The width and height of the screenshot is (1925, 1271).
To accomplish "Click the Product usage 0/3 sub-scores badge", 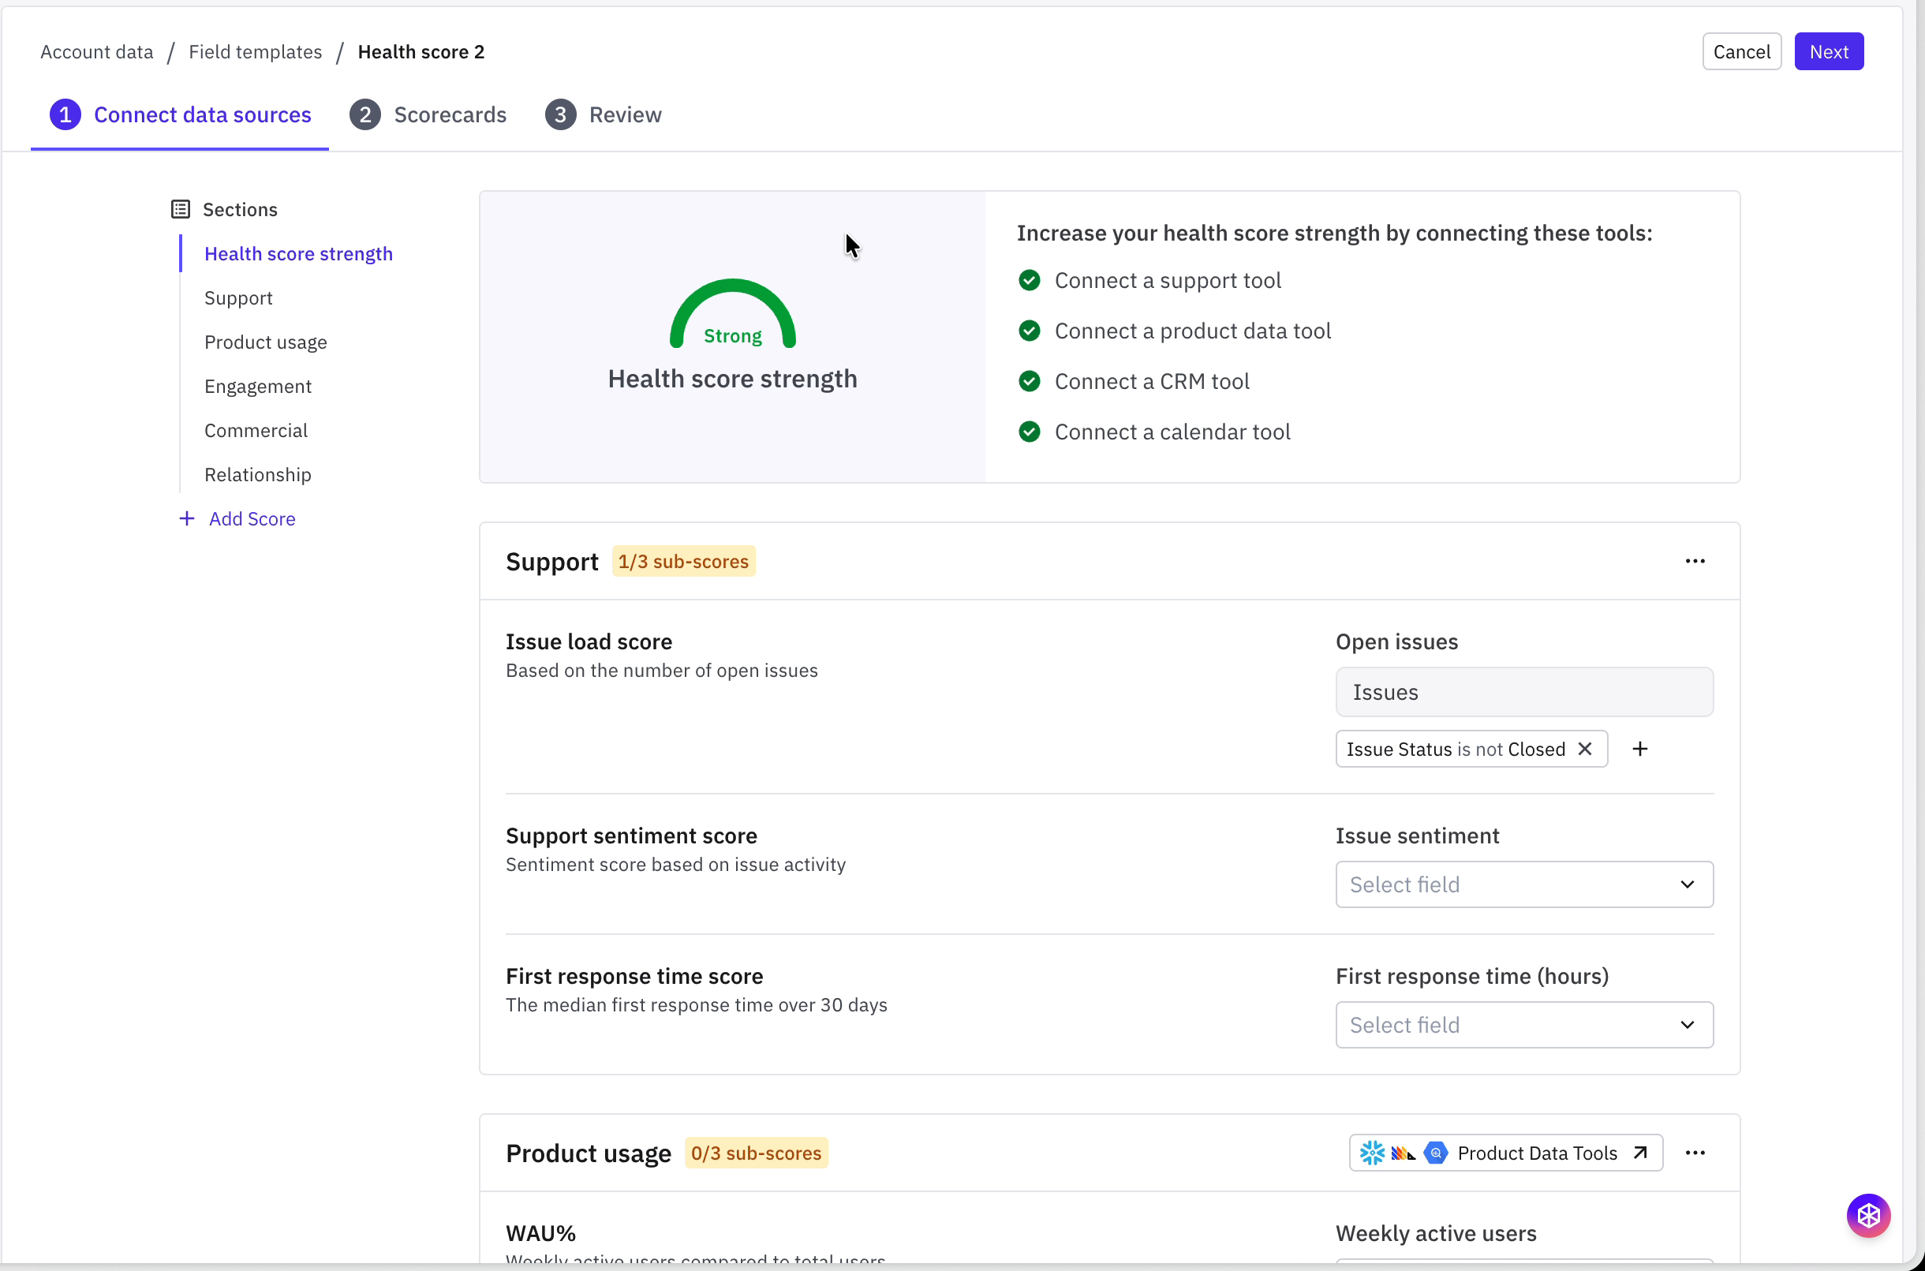I will pyautogui.click(x=757, y=1153).
